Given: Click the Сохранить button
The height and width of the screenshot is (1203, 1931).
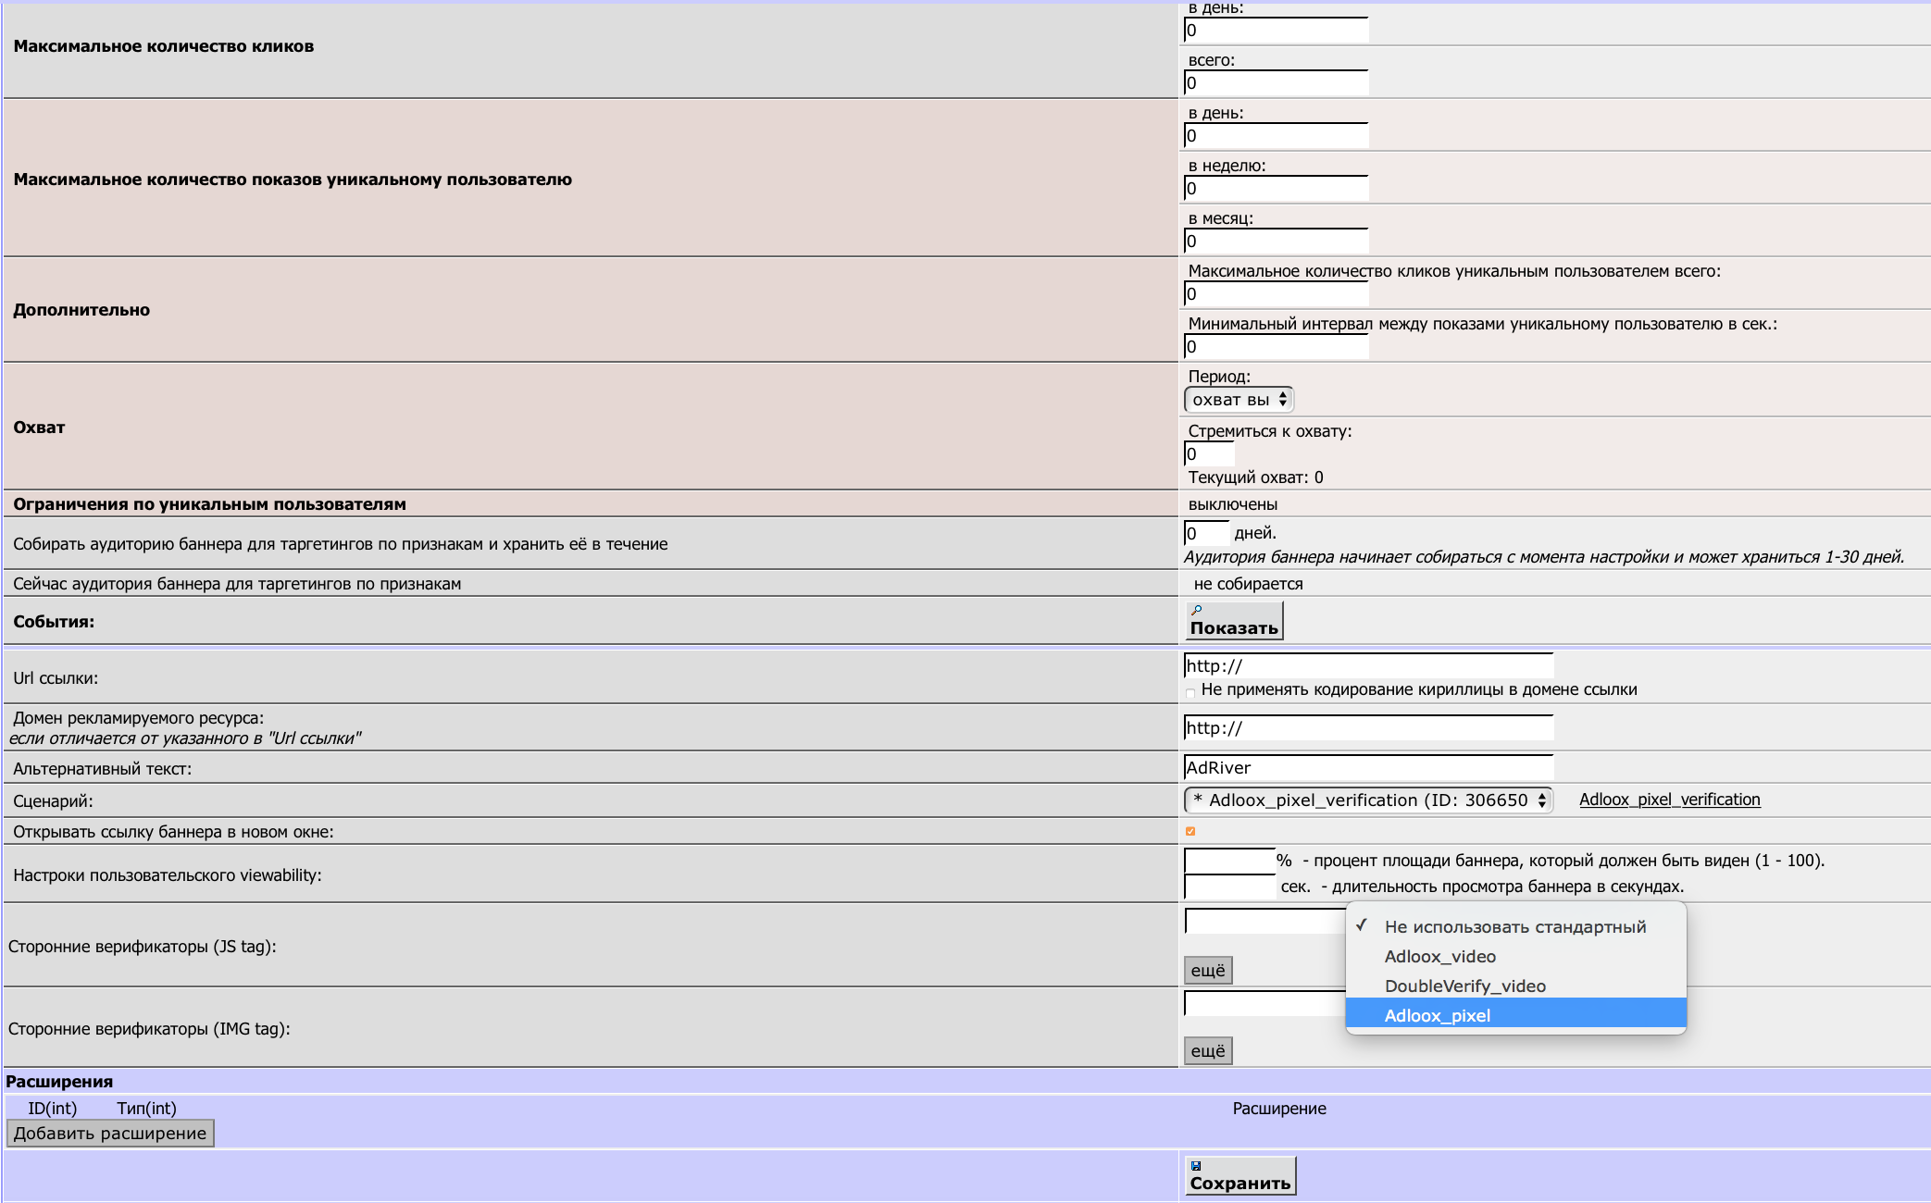Looking at the screenshot, I should click(1240, 1175).
